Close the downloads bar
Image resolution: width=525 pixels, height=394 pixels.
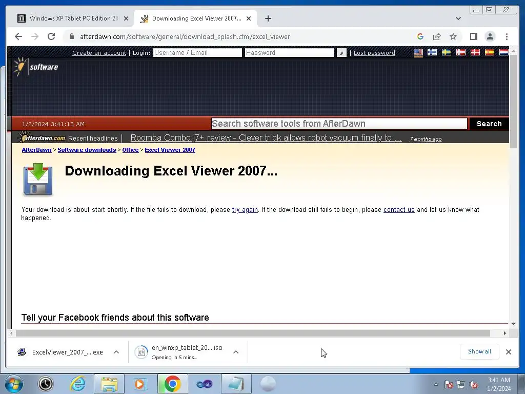508,352
